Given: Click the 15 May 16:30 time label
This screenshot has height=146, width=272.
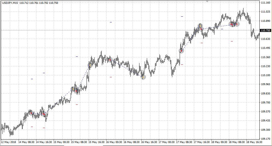Looking at the screenshot, I should coord(96,142).
